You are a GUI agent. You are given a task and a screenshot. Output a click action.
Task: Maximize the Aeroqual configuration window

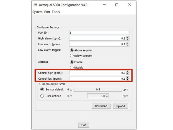point(117,5)
